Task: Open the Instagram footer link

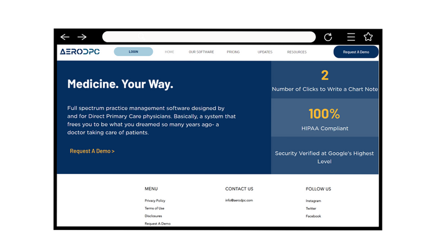Action: (x=314, y=201)
